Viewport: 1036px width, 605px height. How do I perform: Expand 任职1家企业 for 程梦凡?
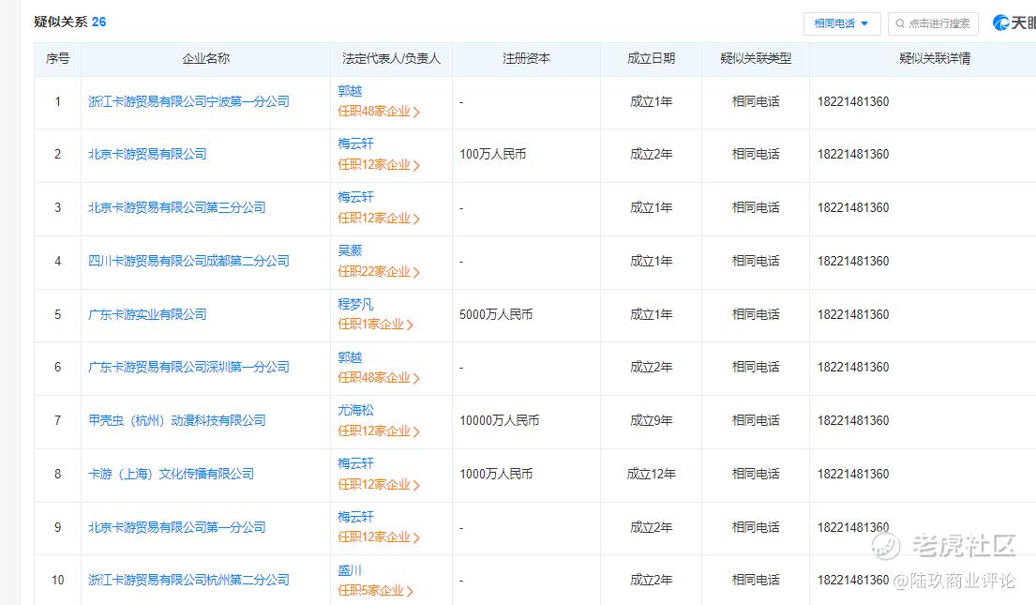[375, 324]
